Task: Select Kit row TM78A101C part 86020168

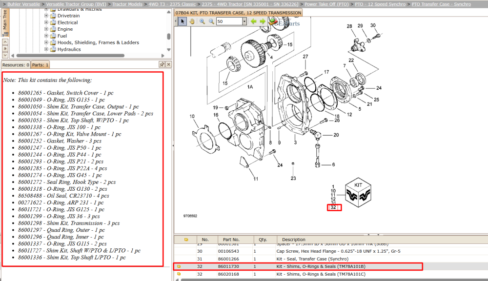Action: 331,274
